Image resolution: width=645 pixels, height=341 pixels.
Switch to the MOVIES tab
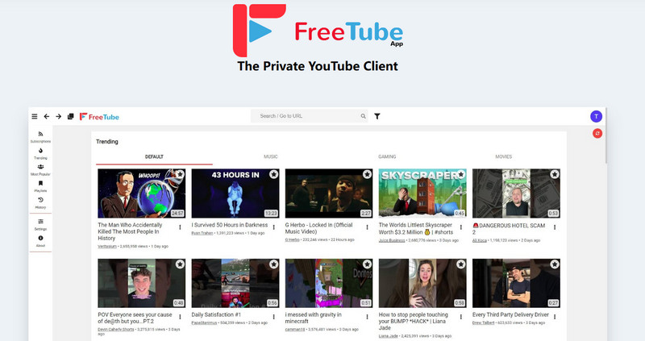503,156
